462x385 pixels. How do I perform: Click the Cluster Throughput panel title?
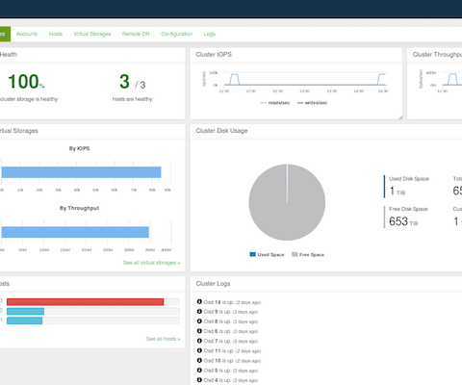tap(437, 55)
